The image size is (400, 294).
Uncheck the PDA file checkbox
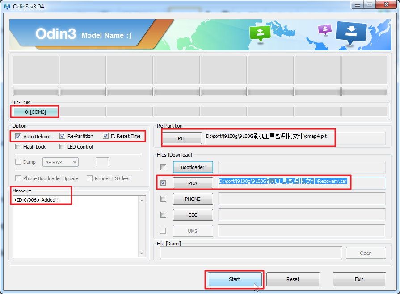pos(163,183)
